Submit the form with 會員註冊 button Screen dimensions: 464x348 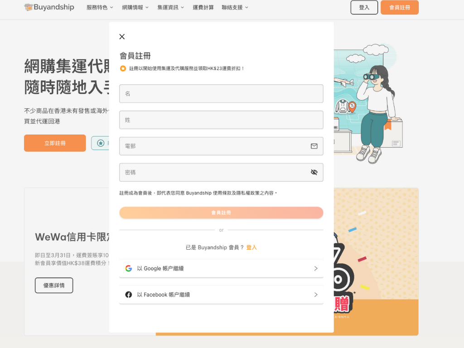[x=221, y=213]
